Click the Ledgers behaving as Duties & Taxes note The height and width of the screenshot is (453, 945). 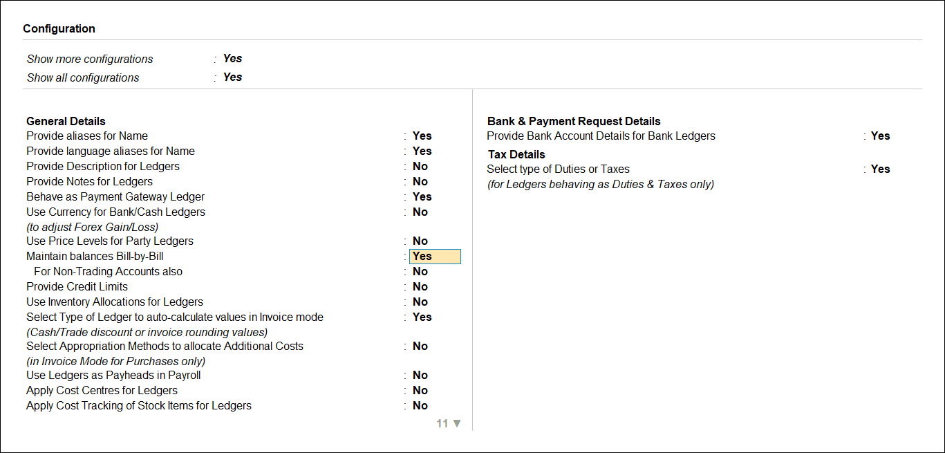[x=601, y=185]
